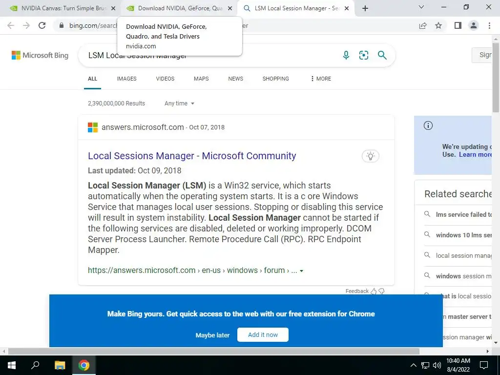Click the thumbs up feedback icon
The width and height of the screenshot is (500, 375).
pos(374,291)
